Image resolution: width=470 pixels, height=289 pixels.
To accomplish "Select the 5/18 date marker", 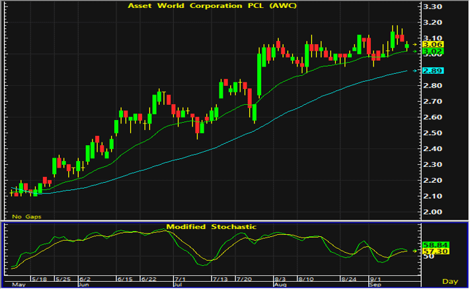I will [x=39, y=279].
